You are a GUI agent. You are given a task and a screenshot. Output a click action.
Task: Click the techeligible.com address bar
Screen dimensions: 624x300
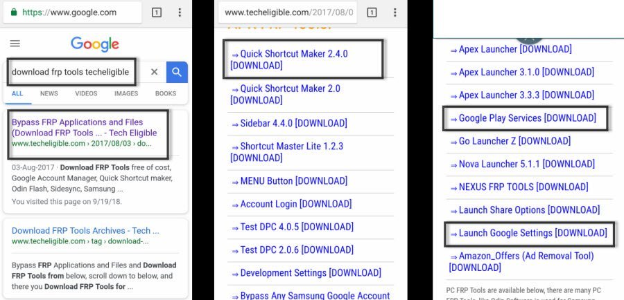(288, 12)
